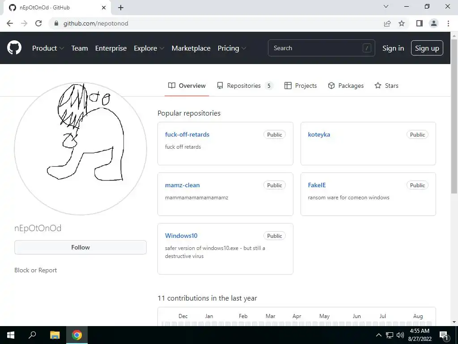The image size is (458, 344).
Task: Open the Windows10 repository
Action: coord(181,236)
